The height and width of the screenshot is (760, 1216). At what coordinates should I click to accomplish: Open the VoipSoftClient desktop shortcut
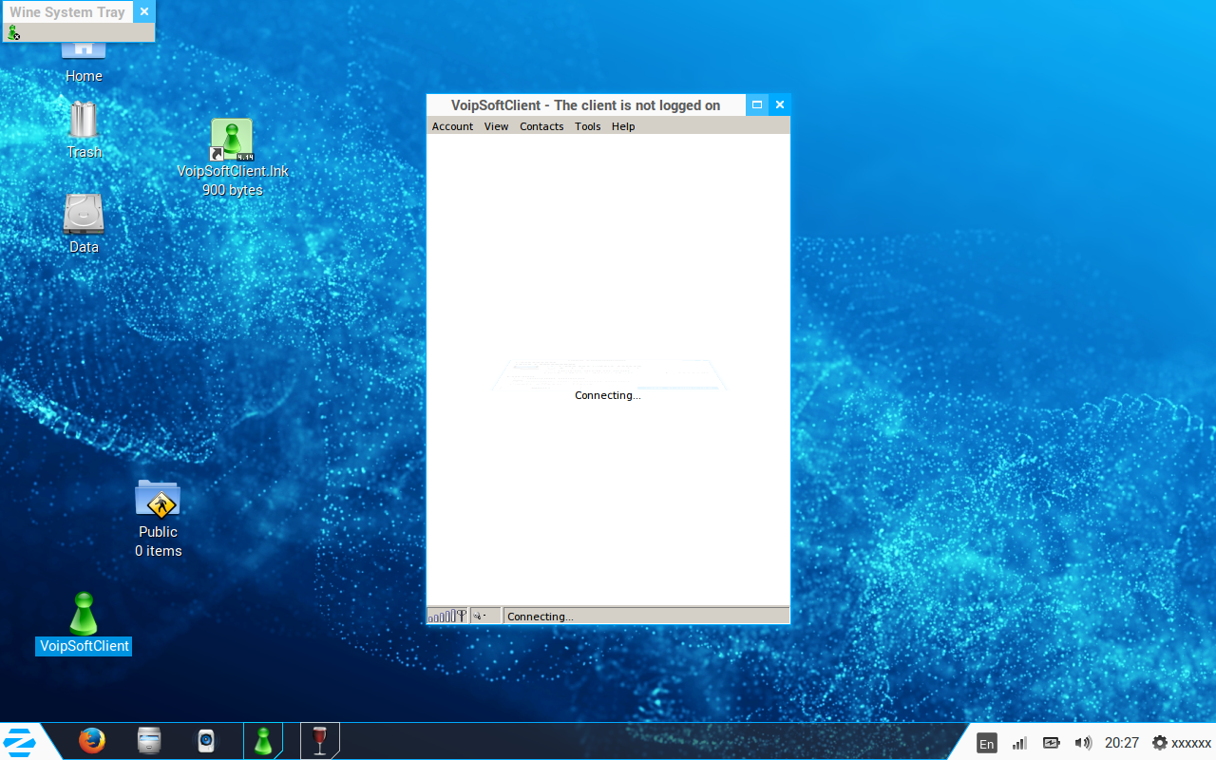[84, 615]
